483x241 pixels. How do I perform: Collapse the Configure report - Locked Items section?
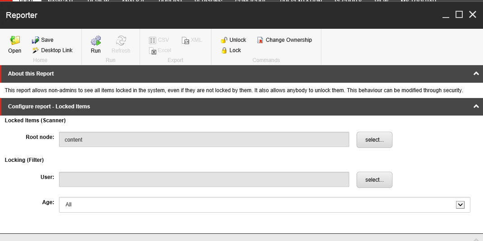point(476,107)
